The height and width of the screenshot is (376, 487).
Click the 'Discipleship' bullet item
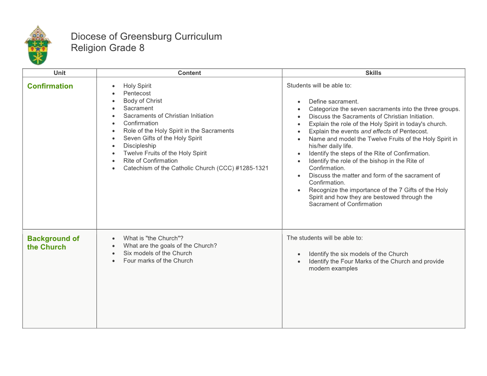point(139,146)
